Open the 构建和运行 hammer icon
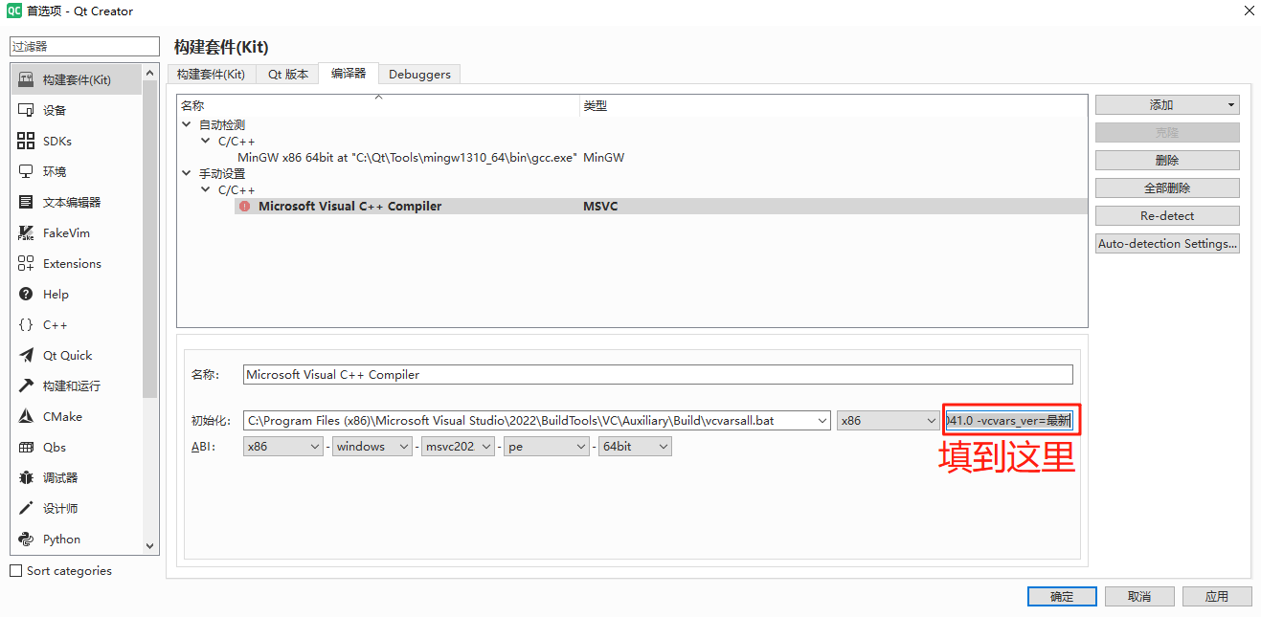 click(x=26, y=386)
